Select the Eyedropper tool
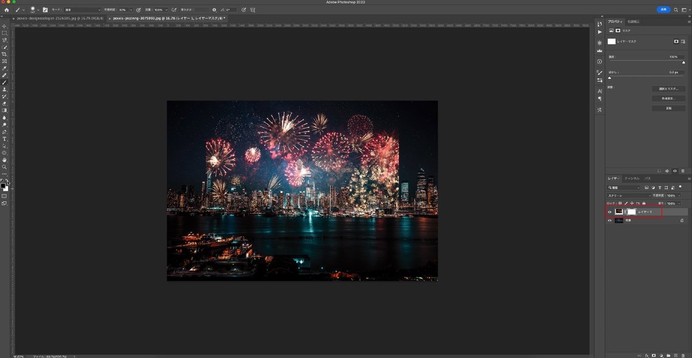The width and height of the screenshot is (692, 358). coord(5,68)
